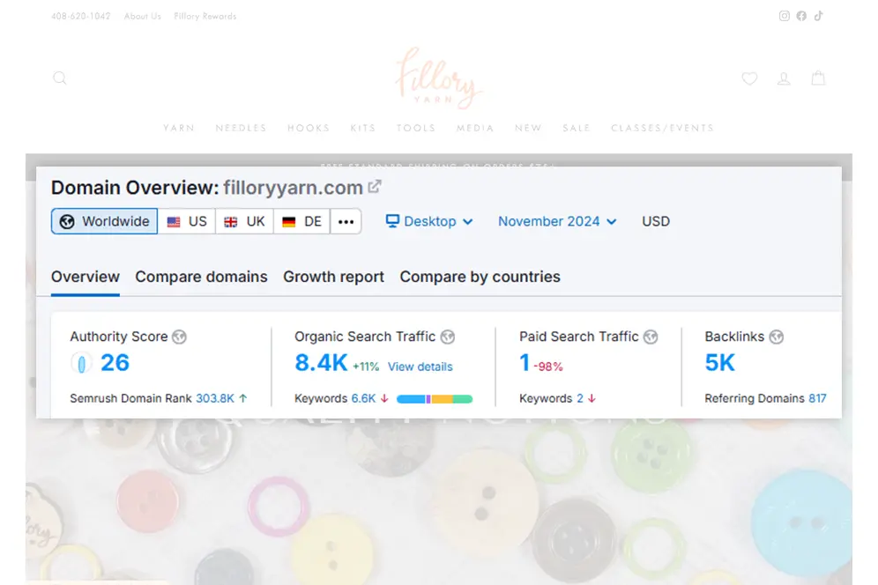Click the 408-620-1042 phone number

coord(80,16)
